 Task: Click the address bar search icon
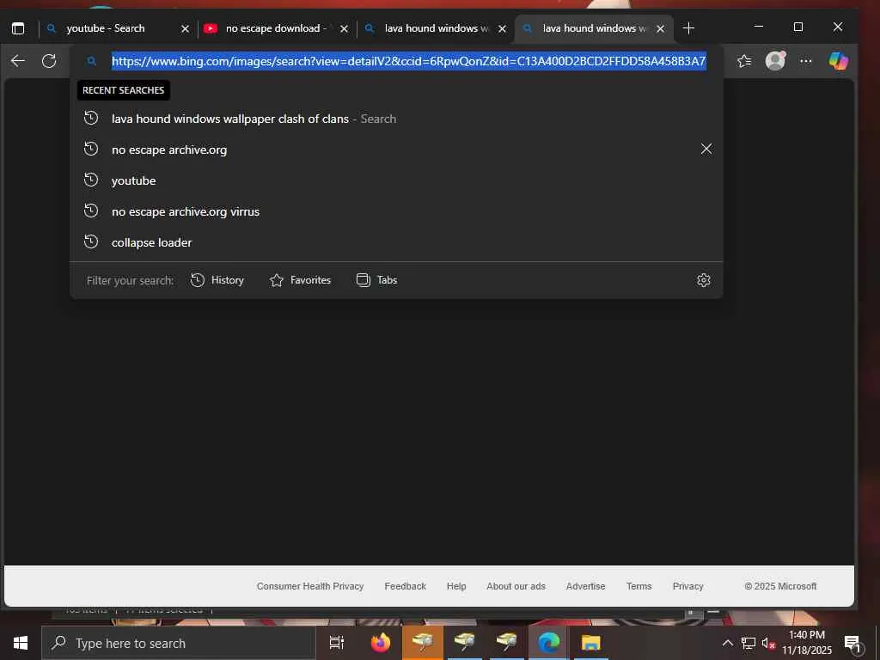[92, 61]
